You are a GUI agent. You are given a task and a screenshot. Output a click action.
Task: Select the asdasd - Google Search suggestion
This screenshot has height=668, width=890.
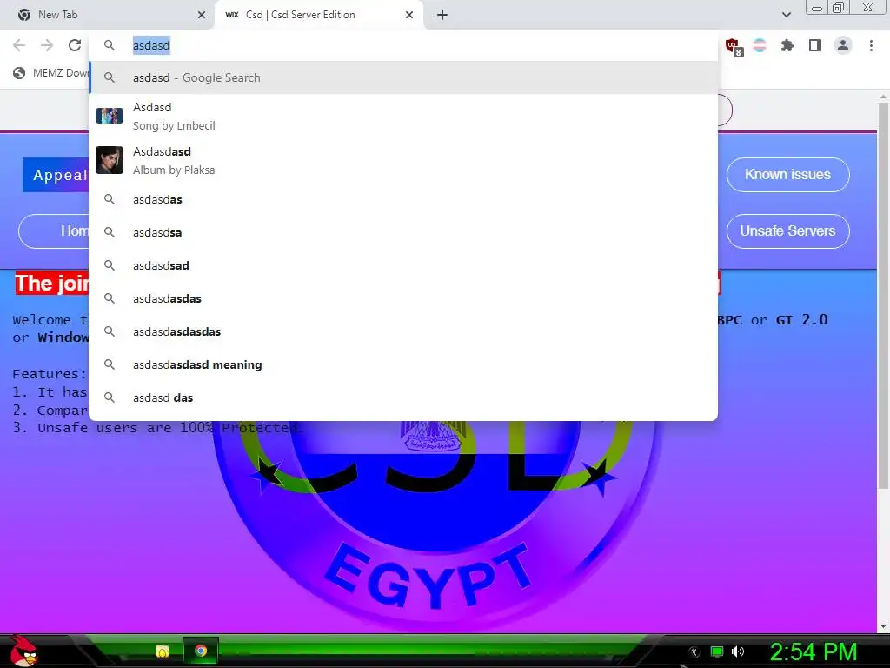(403, 77)
